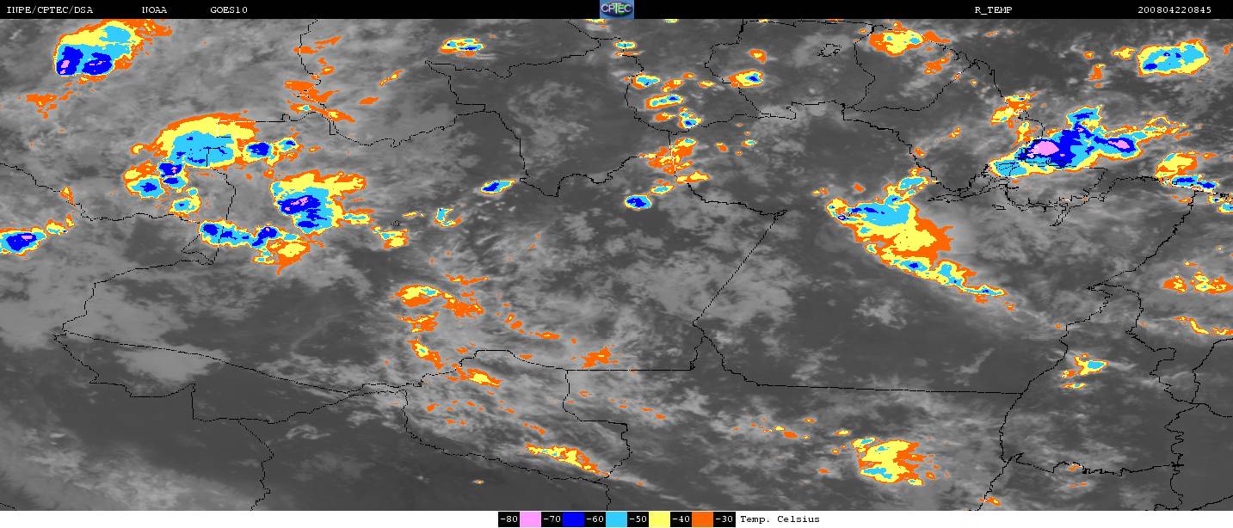Click the NOAA label in the header
1233x528 pixels.
pos(154,9)
